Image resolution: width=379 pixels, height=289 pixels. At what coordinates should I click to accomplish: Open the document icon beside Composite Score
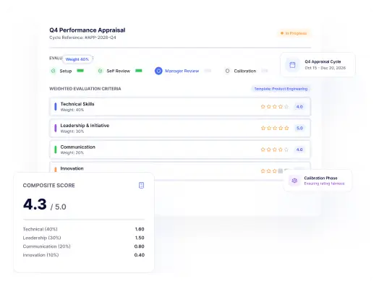point(141,185)
